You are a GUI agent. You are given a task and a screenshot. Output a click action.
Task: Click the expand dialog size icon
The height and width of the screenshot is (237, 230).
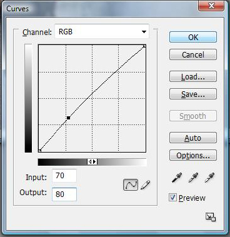click(x=211, y=217)
